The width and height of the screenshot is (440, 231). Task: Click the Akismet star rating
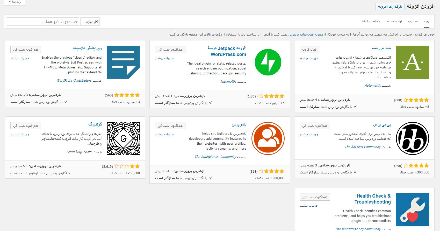tap(416, 100)
